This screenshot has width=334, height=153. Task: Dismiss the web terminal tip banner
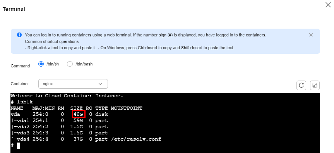tap(311, 35)
